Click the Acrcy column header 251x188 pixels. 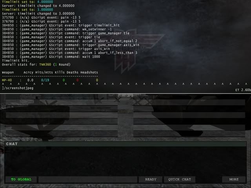point(28,72)
